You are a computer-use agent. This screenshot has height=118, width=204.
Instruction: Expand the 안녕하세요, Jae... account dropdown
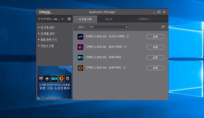pos(50,19)
